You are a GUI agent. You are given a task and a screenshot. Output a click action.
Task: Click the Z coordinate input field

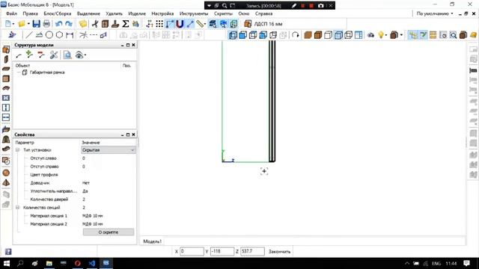click(x=252, y=251)
